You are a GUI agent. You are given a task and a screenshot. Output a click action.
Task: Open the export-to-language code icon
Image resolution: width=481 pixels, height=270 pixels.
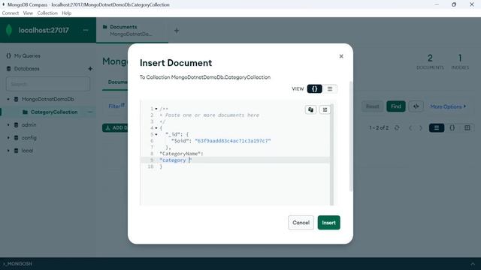(416, 106)
